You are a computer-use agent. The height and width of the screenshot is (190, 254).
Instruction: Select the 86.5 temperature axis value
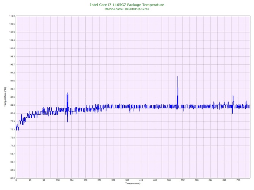pyautogui.click(x=12, y=97)
